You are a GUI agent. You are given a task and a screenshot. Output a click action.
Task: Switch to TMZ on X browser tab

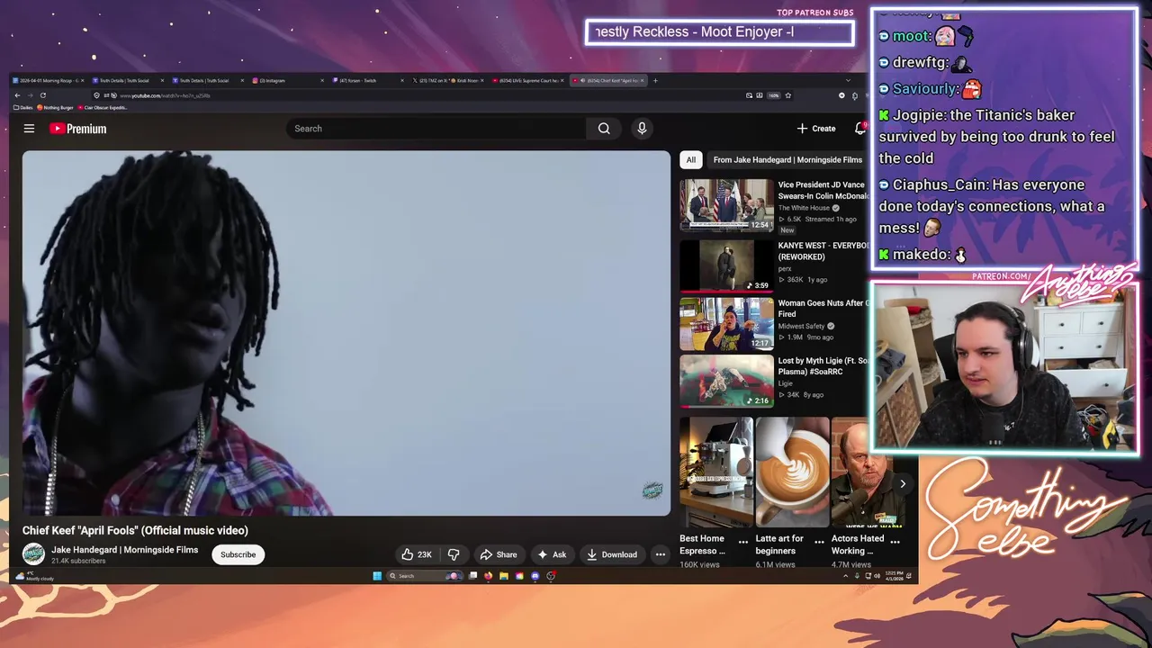(x=448, y=81)
